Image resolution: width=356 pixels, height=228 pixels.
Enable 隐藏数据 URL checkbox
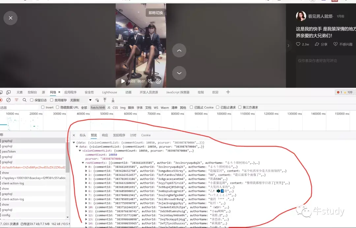coord(57,107)
